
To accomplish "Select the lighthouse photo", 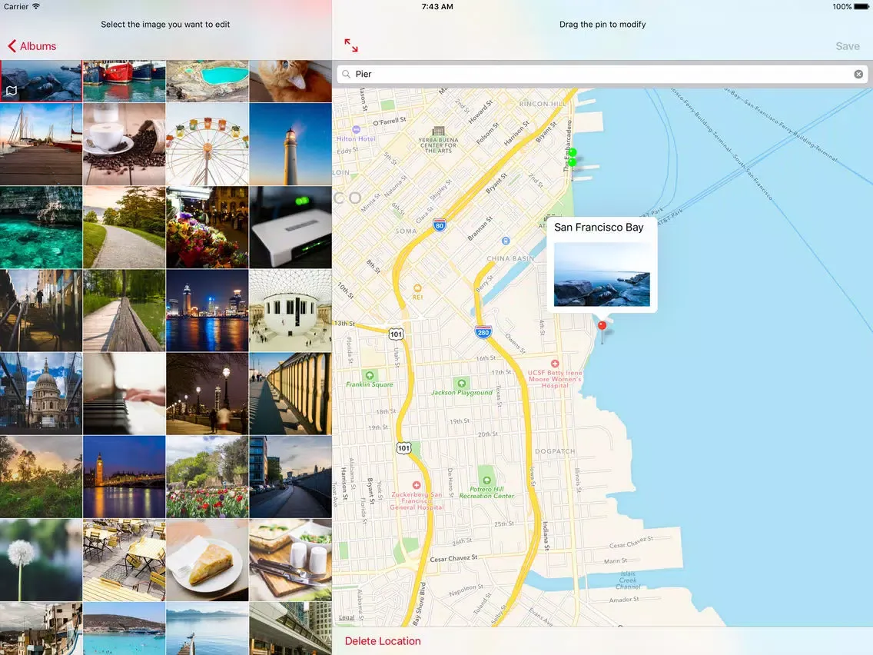I will coord(290,145).
